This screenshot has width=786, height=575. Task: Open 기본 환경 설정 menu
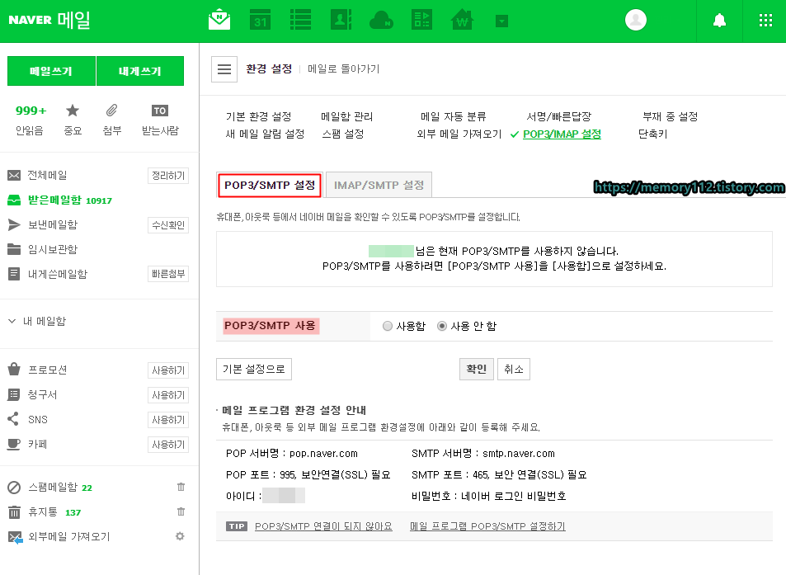(x=258, y=116)
